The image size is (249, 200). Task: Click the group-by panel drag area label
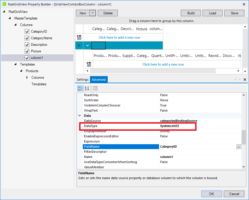pyautogui.click(x=162, y=21)
